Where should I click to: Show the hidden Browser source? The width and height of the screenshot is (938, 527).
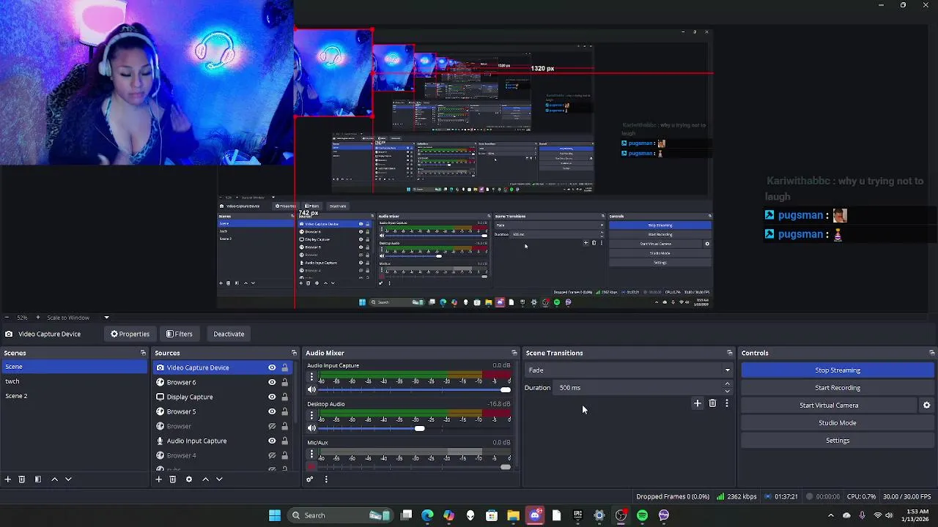(x=272, y=426)
